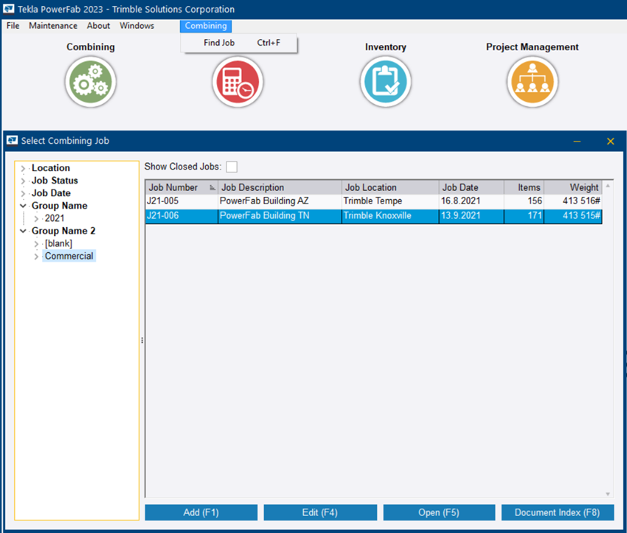Image resolution: width=627 pixels, height=533 pixels.
Task: Select the Location tree item
Action: click(51, 168)
